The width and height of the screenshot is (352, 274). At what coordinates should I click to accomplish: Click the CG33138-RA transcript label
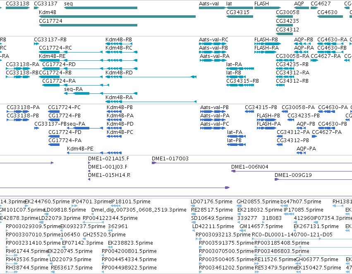pos(22,64)
